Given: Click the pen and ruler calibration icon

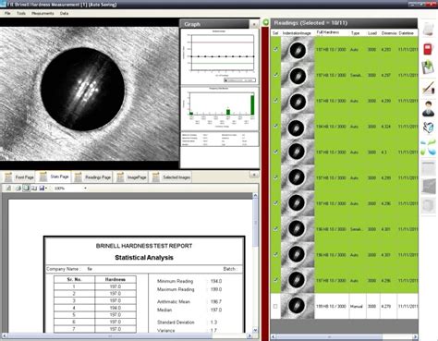Looking at the screenshot, I should click(x=428, y=88).
